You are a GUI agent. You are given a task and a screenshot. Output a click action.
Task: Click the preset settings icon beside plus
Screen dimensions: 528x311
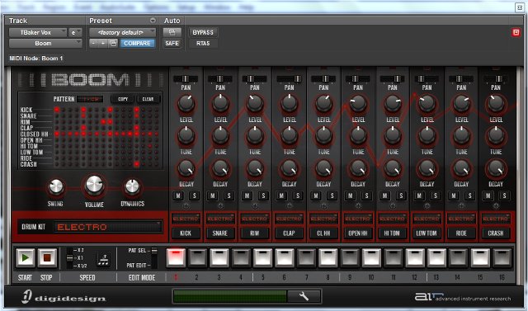pos(113,43)
